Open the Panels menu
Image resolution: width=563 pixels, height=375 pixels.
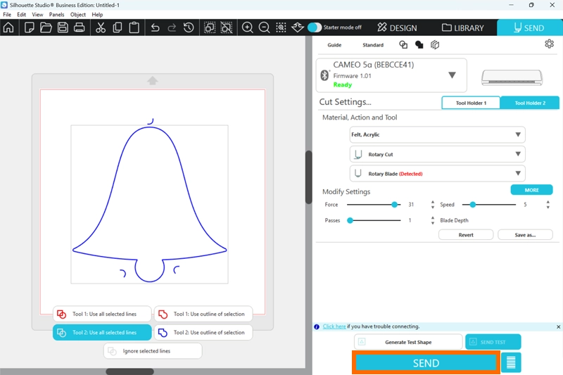[57, 14]
